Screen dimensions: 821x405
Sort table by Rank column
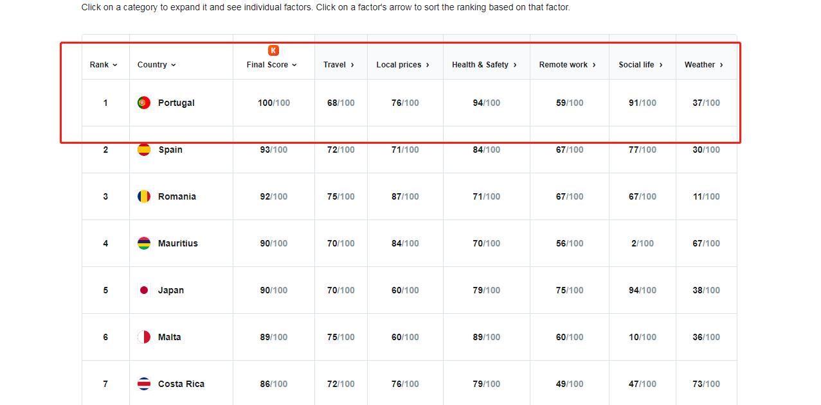click(104, 65)
